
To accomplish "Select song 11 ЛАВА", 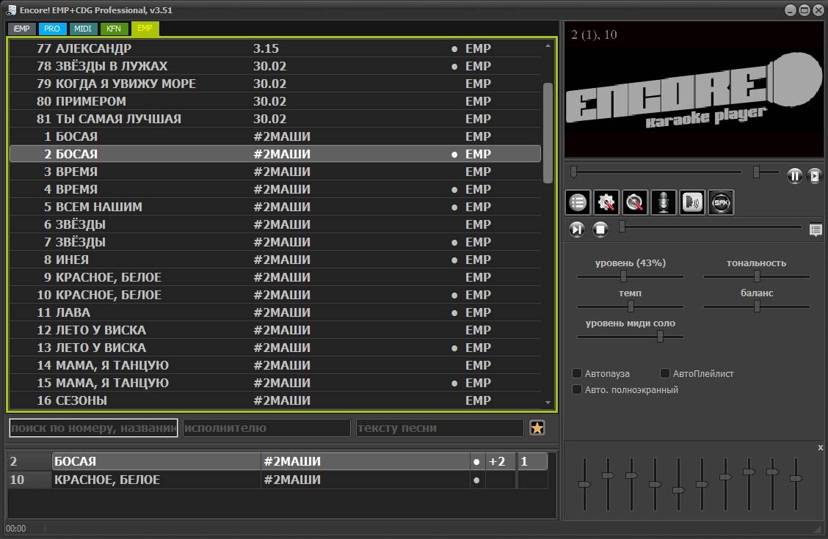I will (275, 312).
